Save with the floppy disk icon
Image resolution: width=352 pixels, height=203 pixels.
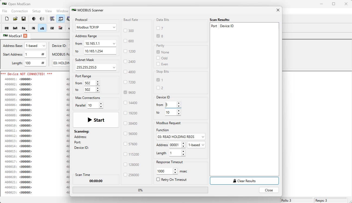[24, 19]
